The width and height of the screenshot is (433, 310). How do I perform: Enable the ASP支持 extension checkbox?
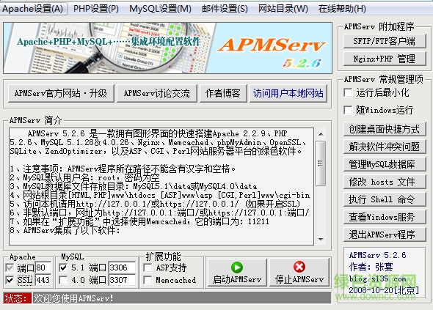click(148, 267)
